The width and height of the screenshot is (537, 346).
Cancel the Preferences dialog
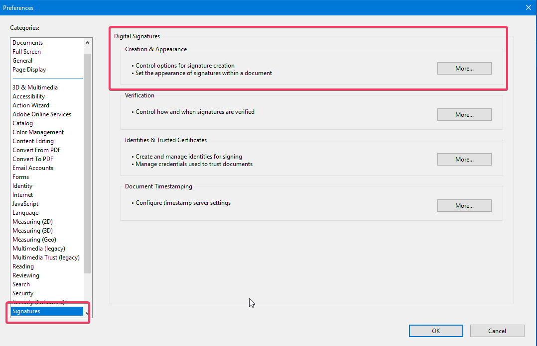click(x=497, y=331)
